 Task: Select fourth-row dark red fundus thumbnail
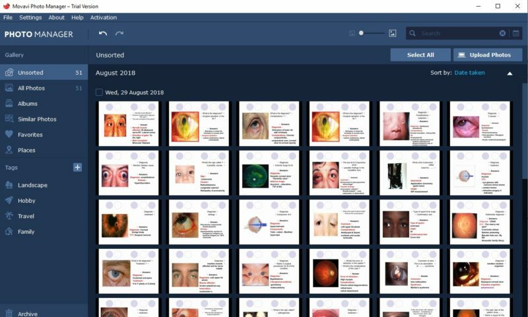[x=339, y=271]
